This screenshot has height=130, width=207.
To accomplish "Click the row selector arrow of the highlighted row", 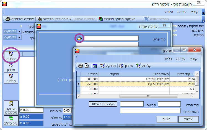I will [x=78, y=84].
